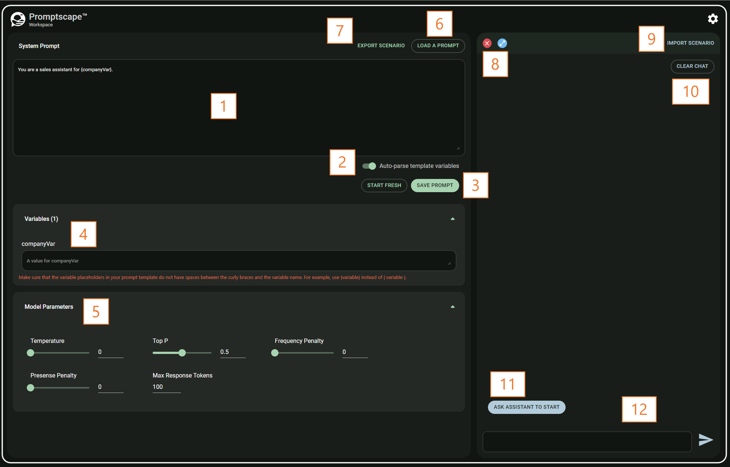This screenshot has width=730, height=467.
Task: Click the Save Prompt button
Action: tap(435, 185)
